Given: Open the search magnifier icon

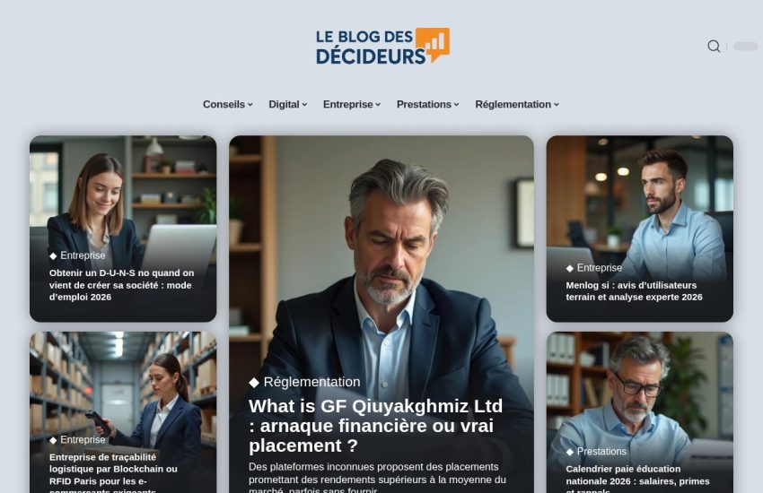Looking at the screenshot, I should tap(714, 46).
